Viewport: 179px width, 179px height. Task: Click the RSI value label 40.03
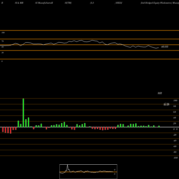coord(165,47)
